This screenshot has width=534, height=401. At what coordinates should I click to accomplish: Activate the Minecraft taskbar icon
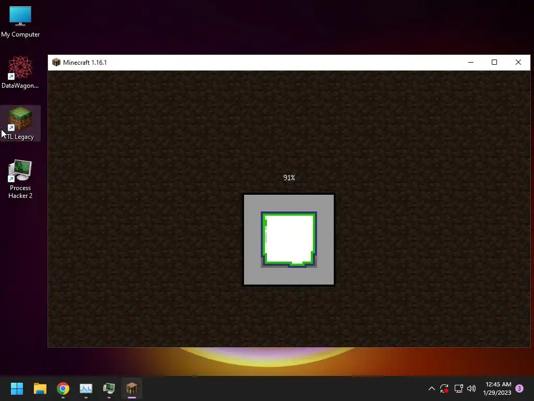132,388
